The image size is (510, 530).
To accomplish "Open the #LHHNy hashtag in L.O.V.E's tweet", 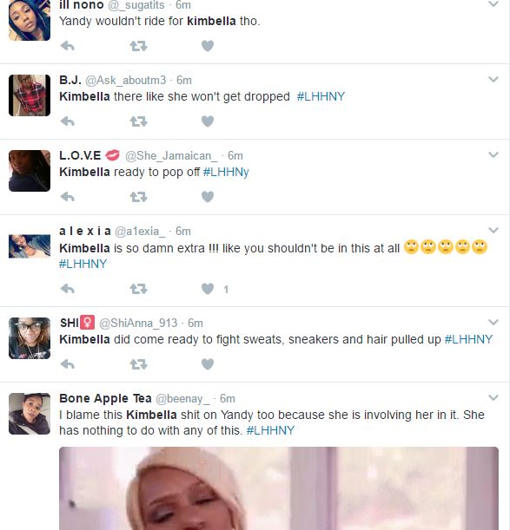I will [226, 172].
